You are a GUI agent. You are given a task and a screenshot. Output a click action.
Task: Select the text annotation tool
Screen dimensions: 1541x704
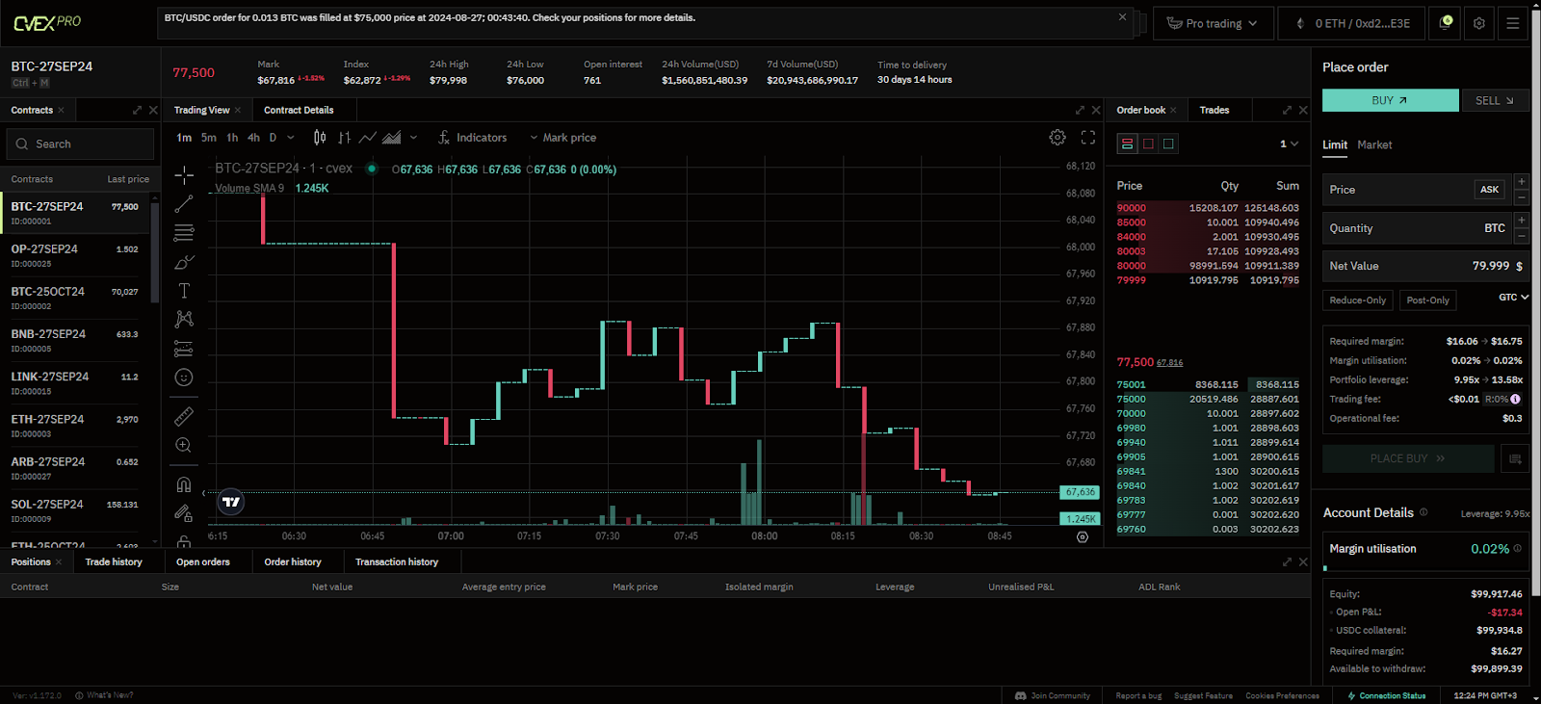click(184, 291)
